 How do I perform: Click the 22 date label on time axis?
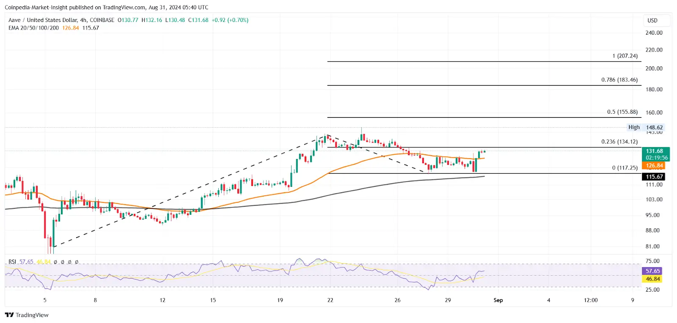(330, 300)
